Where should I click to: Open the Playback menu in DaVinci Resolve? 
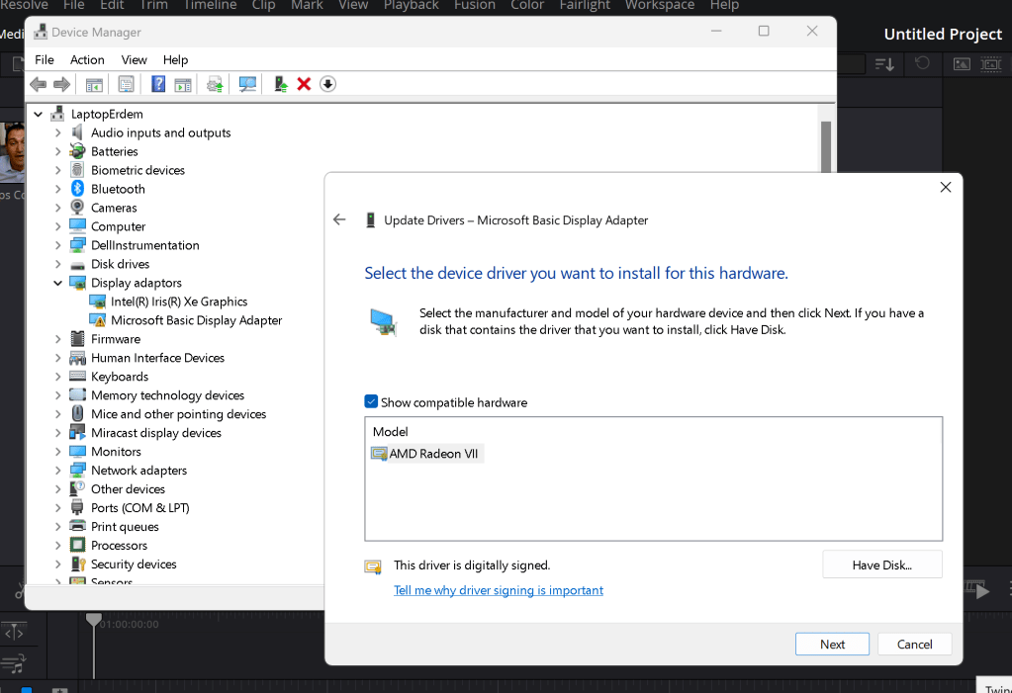(412, 5)
